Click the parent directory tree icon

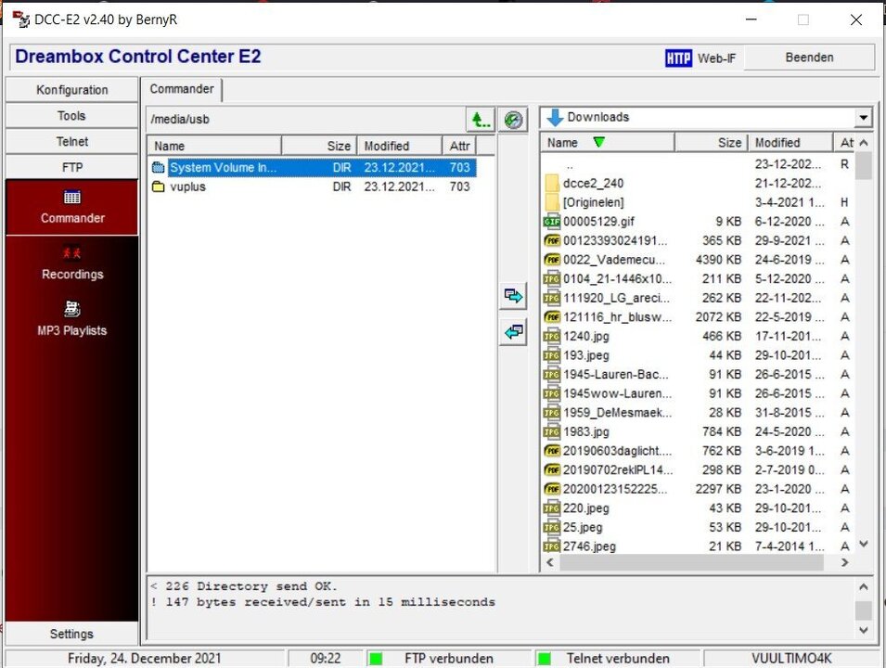(481, 119)
